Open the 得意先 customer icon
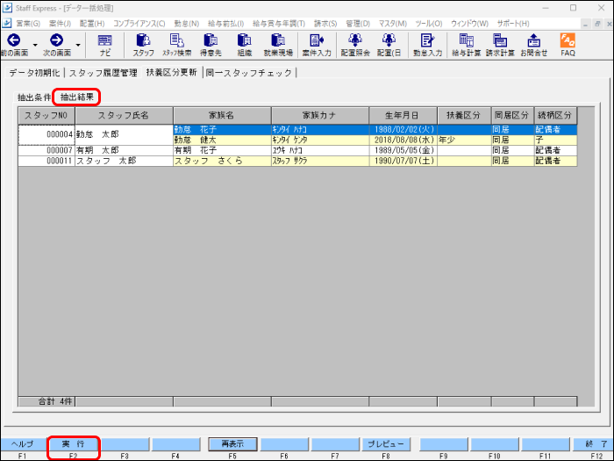The height and width of the screenshot is (461, 614). click(211, 45)
